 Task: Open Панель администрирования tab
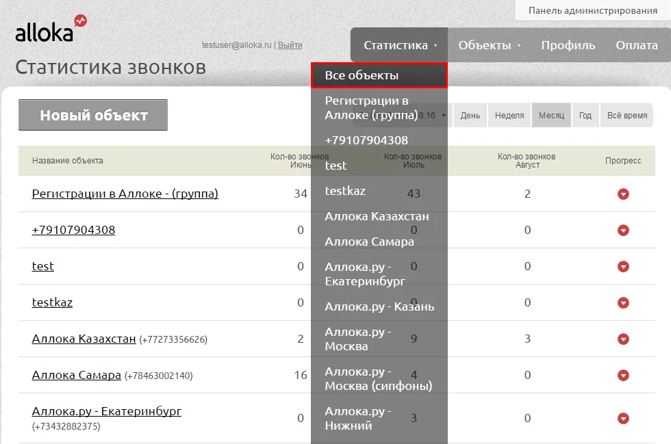click(593, 10)
